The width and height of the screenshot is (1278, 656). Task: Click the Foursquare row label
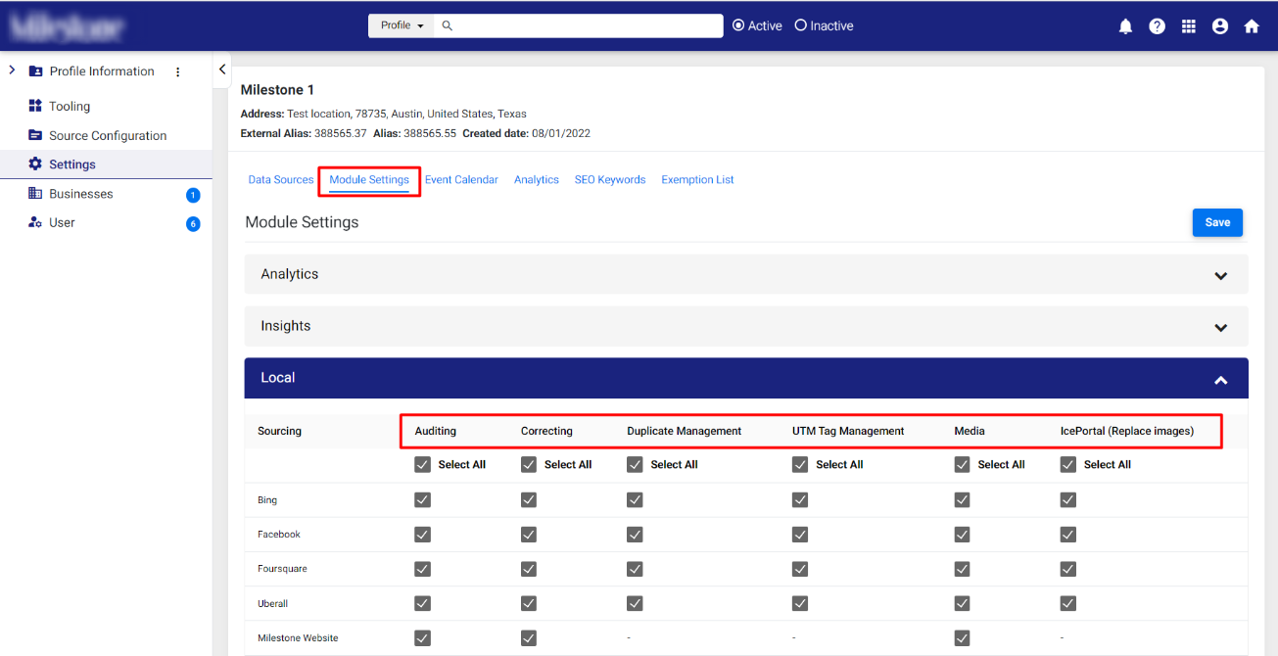point(282,569)
